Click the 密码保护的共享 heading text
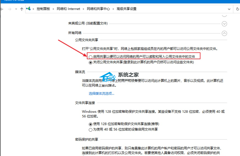Viewport: 240px width, 156px height. (86, 139)
